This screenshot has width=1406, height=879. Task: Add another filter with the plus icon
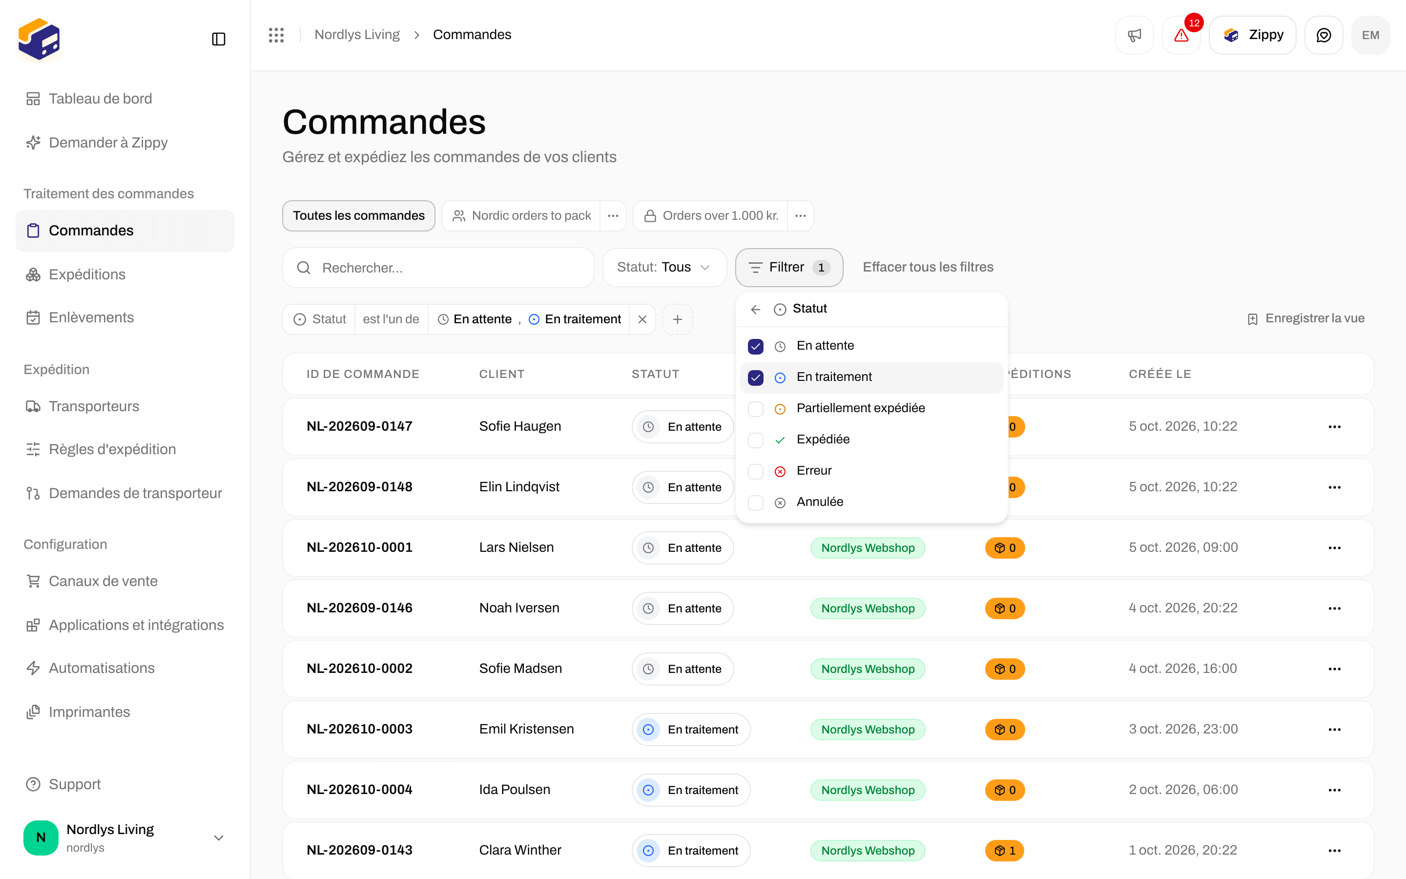[678, 319]
